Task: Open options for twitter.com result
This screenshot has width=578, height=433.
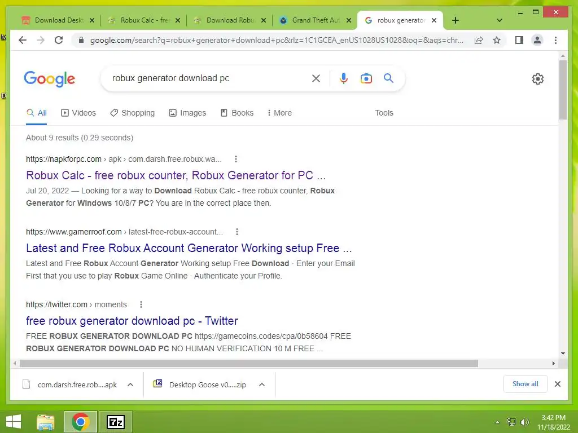Action: (141, 304)
